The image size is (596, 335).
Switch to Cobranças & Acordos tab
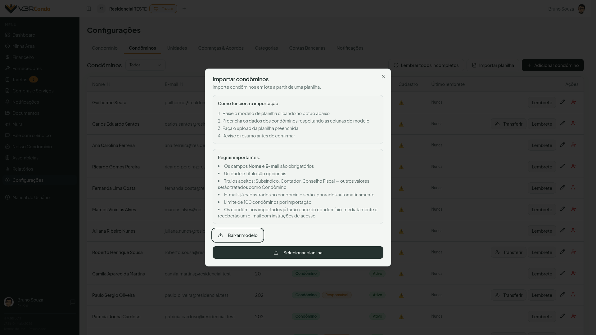pyautogui.click(x=221, y=48)
